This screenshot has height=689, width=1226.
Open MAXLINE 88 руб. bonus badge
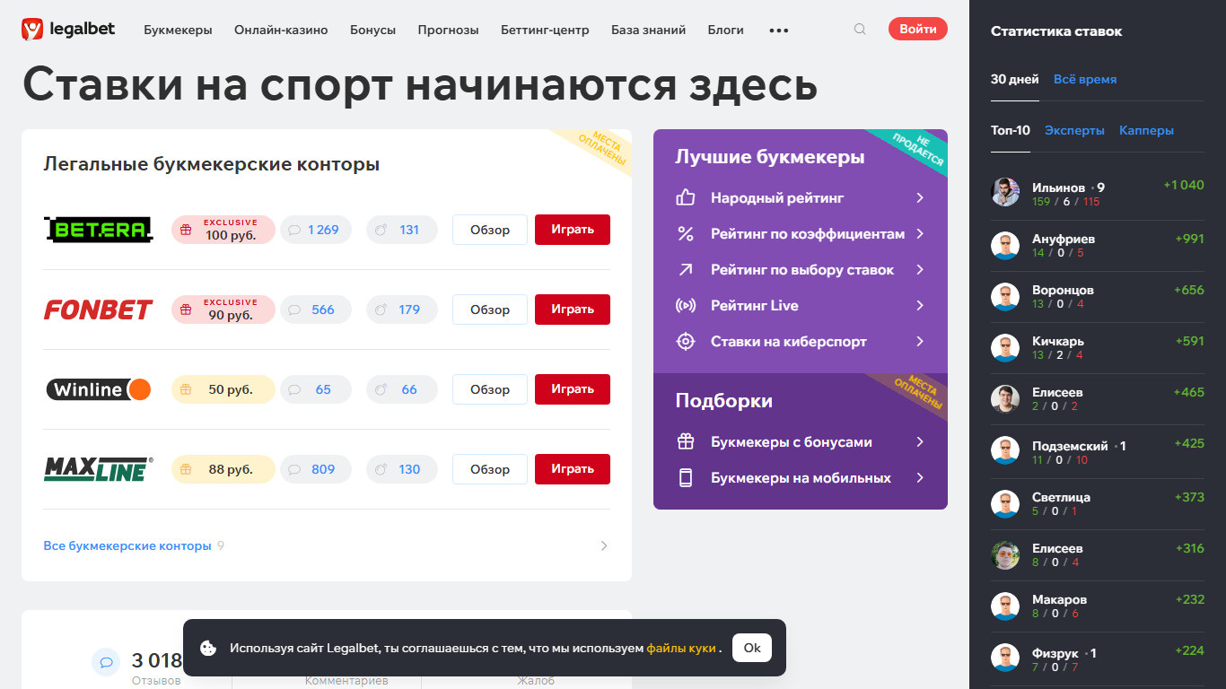(223, 469)
